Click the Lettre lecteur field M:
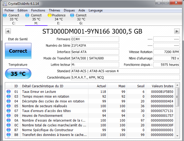This screenshot has width=184, height=141. coord(95,65)
